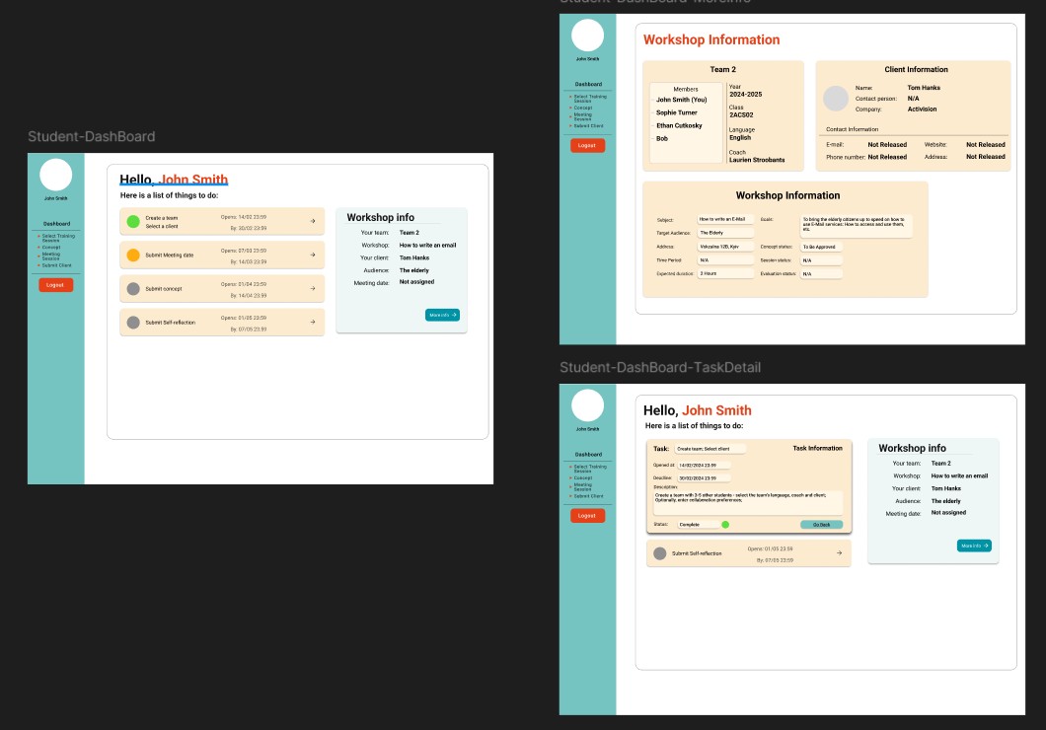
Task: Click arrow icon on Submit concept task
Action: [312, 288]
